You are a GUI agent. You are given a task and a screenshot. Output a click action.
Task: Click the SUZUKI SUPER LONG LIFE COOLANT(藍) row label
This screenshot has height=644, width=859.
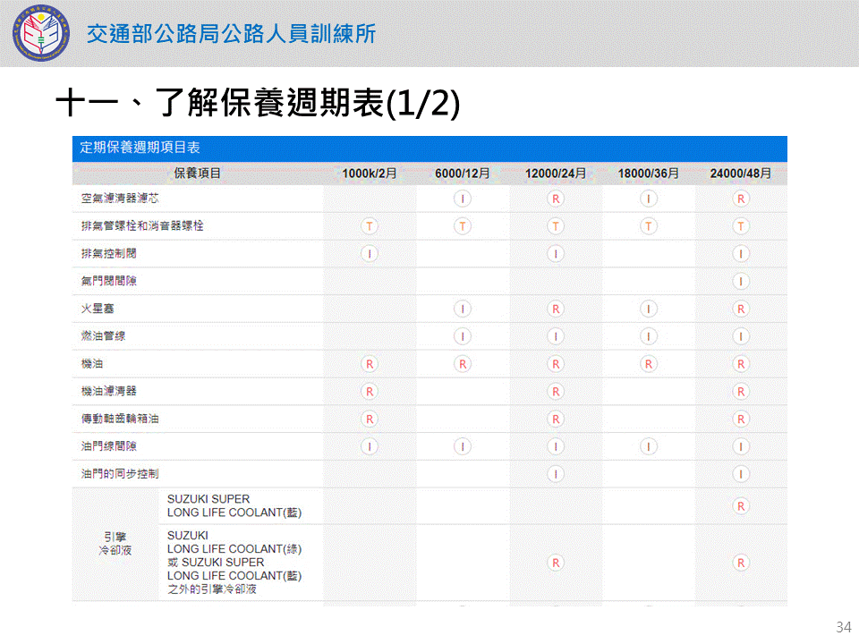[x=234, y=506]
